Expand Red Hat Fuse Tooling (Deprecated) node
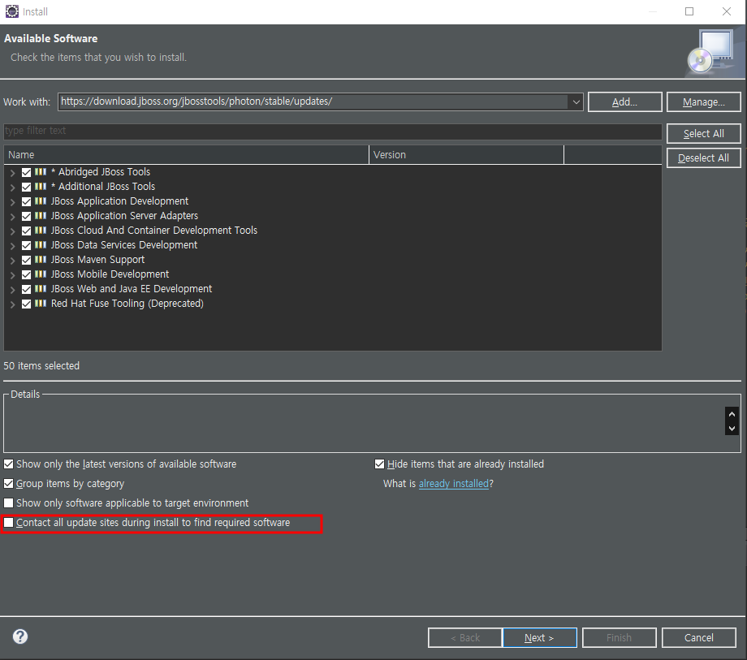 tap(13, 304)
